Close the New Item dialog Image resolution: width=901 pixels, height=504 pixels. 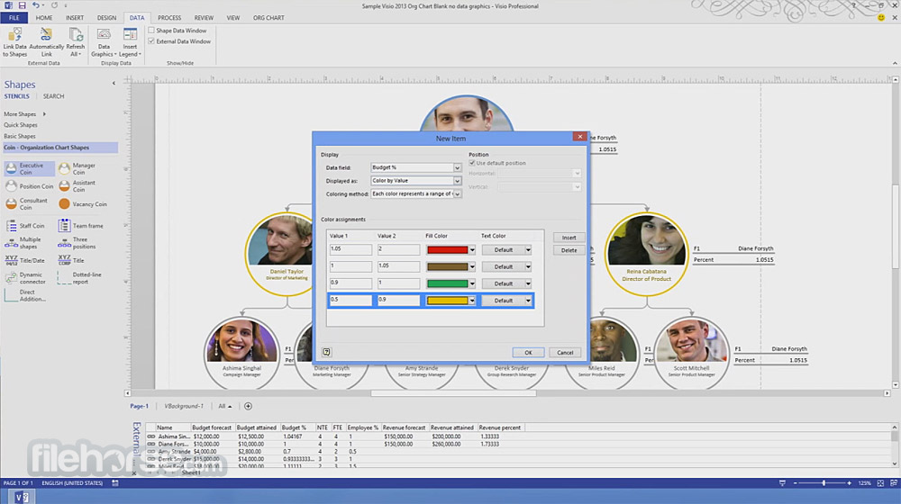point(579,137)
